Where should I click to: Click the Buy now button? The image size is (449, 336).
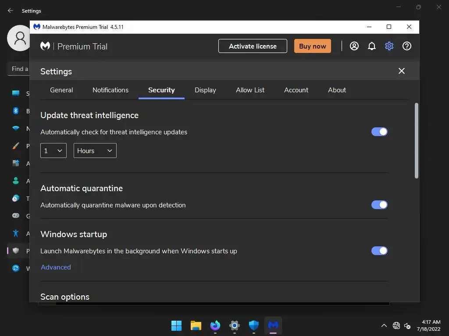[x=312, y=46]
